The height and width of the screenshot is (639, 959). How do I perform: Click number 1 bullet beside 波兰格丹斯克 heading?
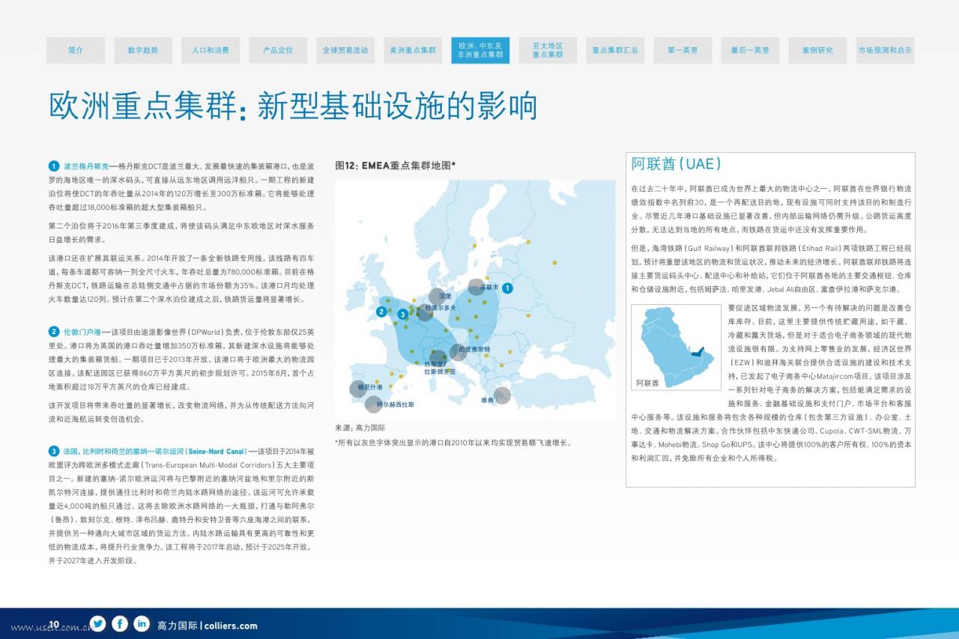point(54,166)
